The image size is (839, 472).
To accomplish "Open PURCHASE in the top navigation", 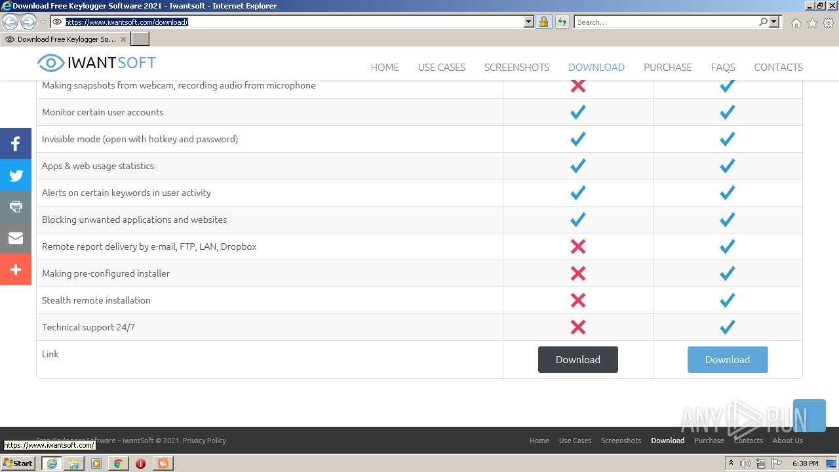I will pos(668,67).
